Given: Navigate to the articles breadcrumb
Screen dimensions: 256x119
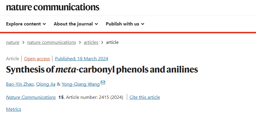Looking at the screenshot, I should point(91,42).
